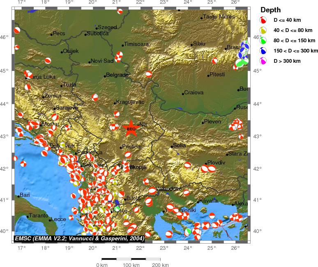Click the 100 km scale bar label
Image resolution: width=318 pixels, height=267 pixels.
(x=131, y=265)
